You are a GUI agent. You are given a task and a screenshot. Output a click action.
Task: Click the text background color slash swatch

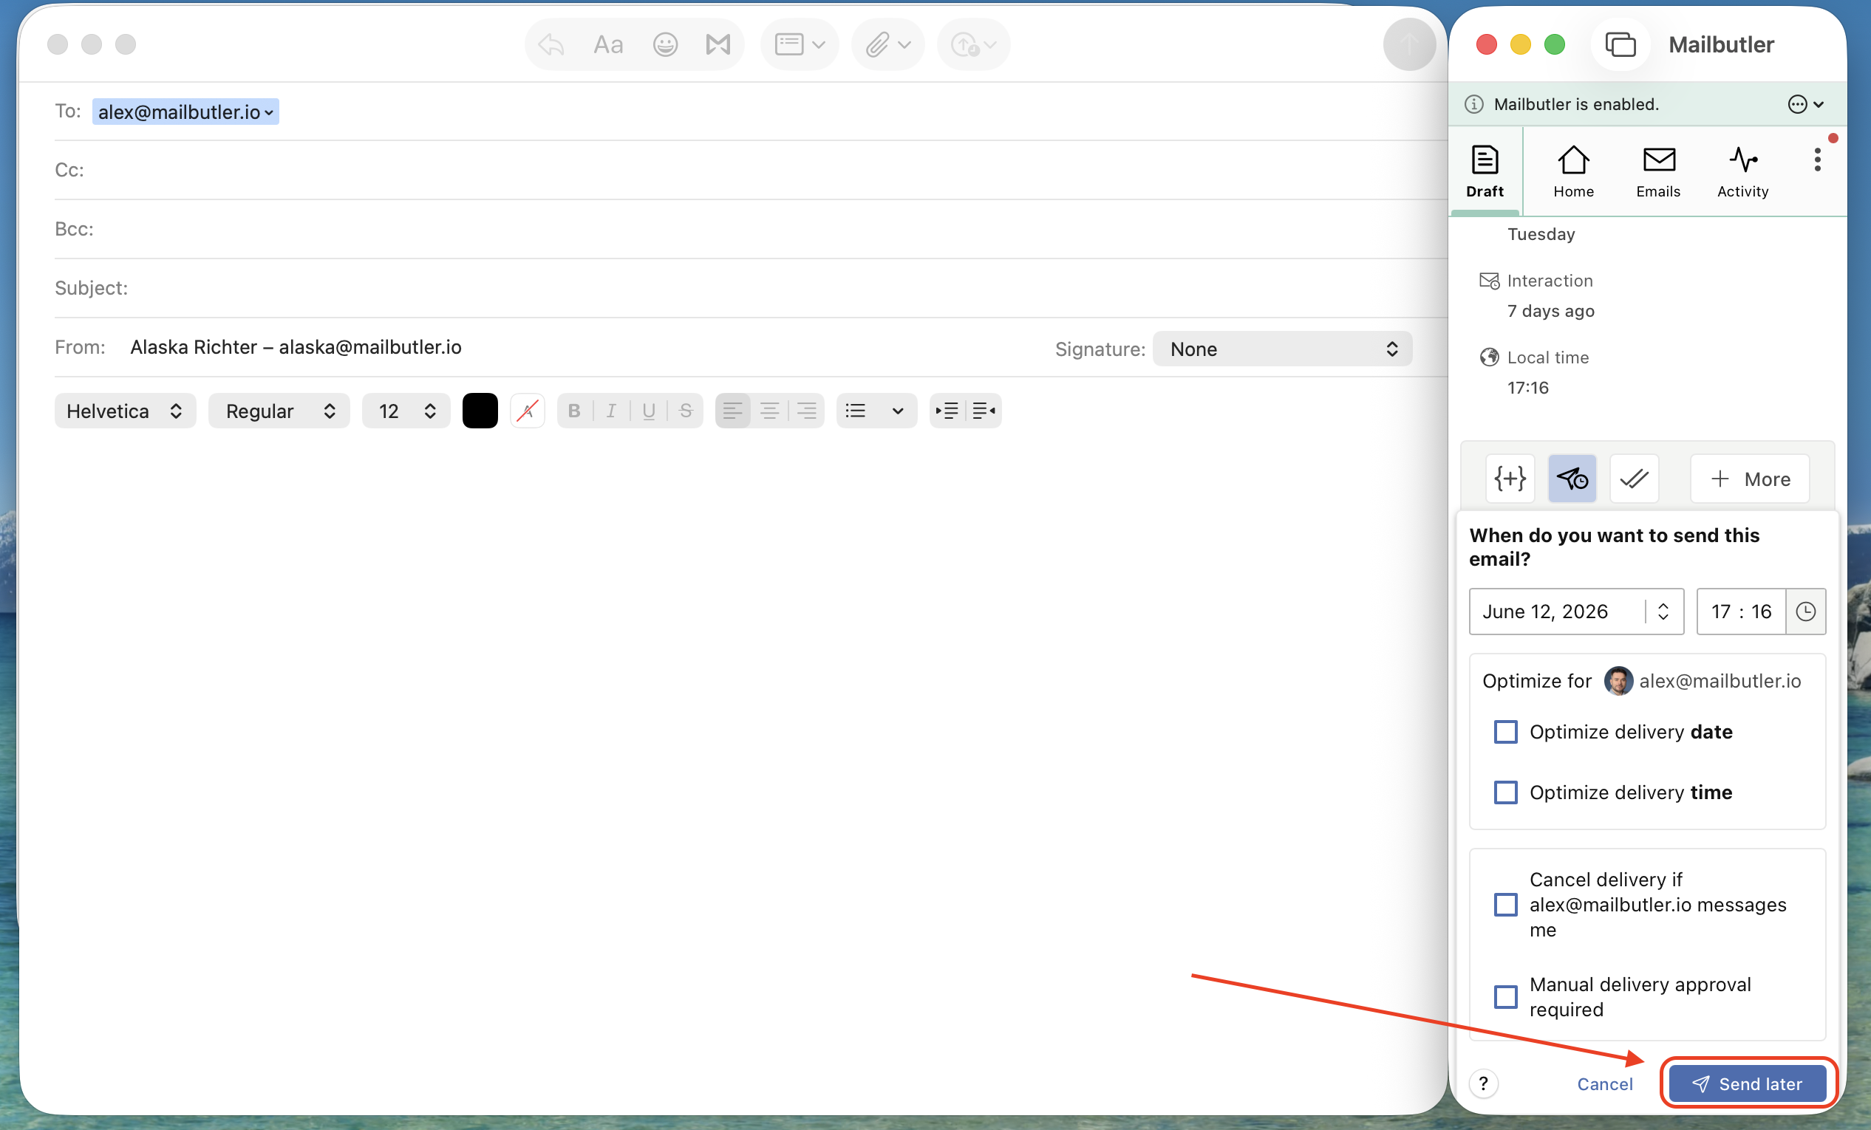(527, 411)
